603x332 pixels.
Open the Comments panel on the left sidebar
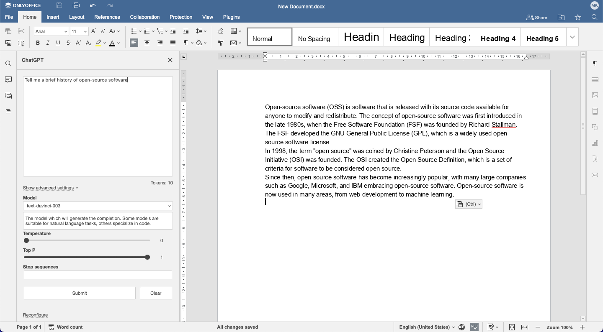(8, 79)
